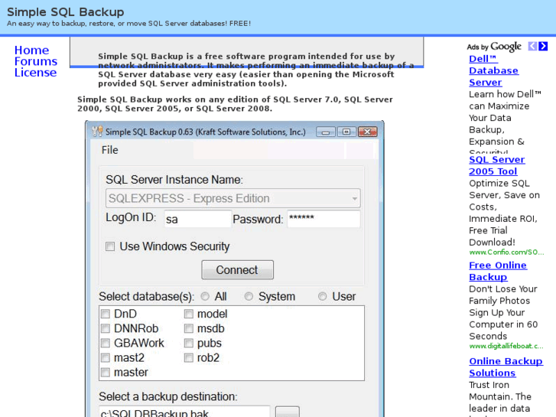Open the License navigation link
Image resolution: width=556 pixels, height=417 pixels.
(x=35, y=73)
